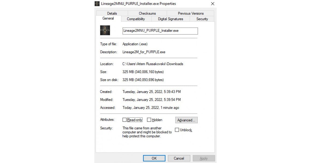Switch to the Security tab
Screen dimensions: 311x163
pyautogui.click(x=202, y=19)
